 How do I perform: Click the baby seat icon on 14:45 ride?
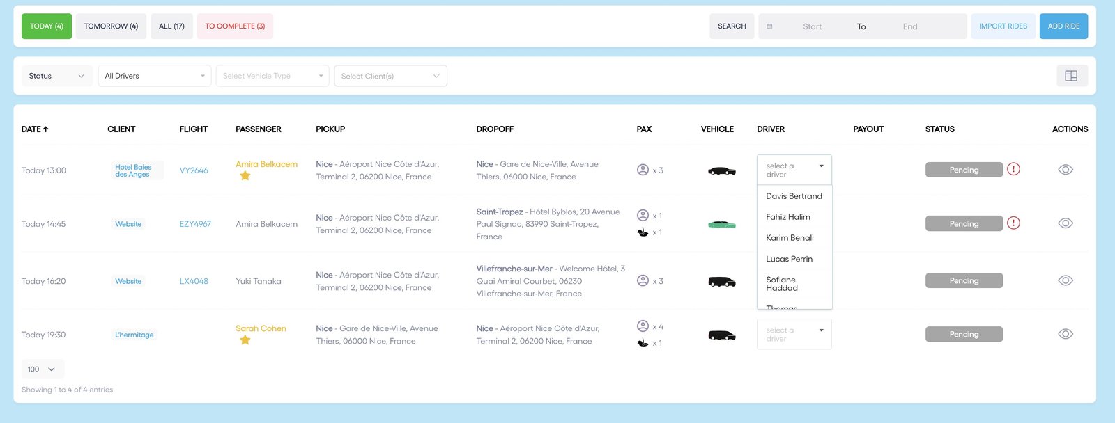pos(643,232)
